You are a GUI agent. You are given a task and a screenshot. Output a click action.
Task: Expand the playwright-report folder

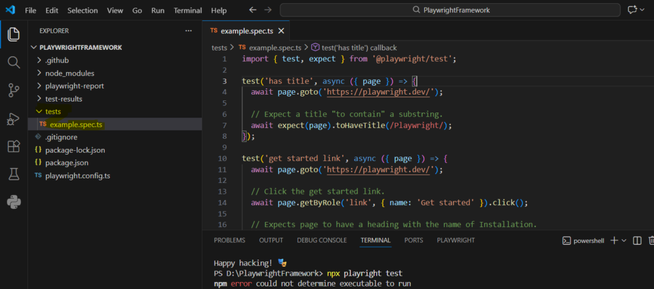pos(74,86)
